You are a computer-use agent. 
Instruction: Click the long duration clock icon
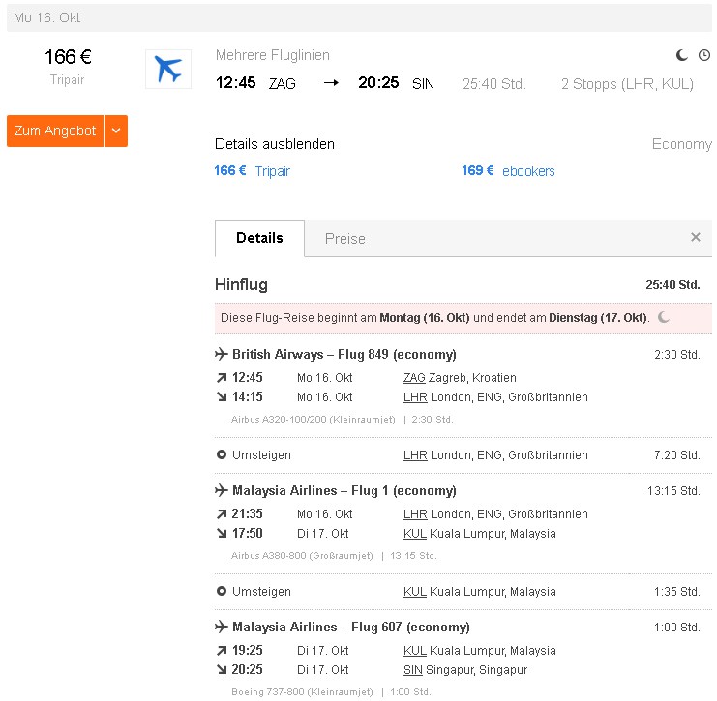point(704,55)
